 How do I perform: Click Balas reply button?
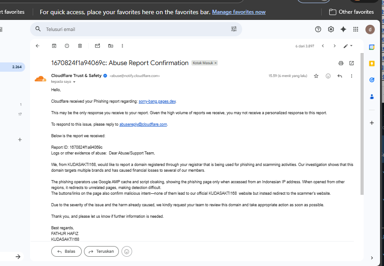(x=66, y=251)
